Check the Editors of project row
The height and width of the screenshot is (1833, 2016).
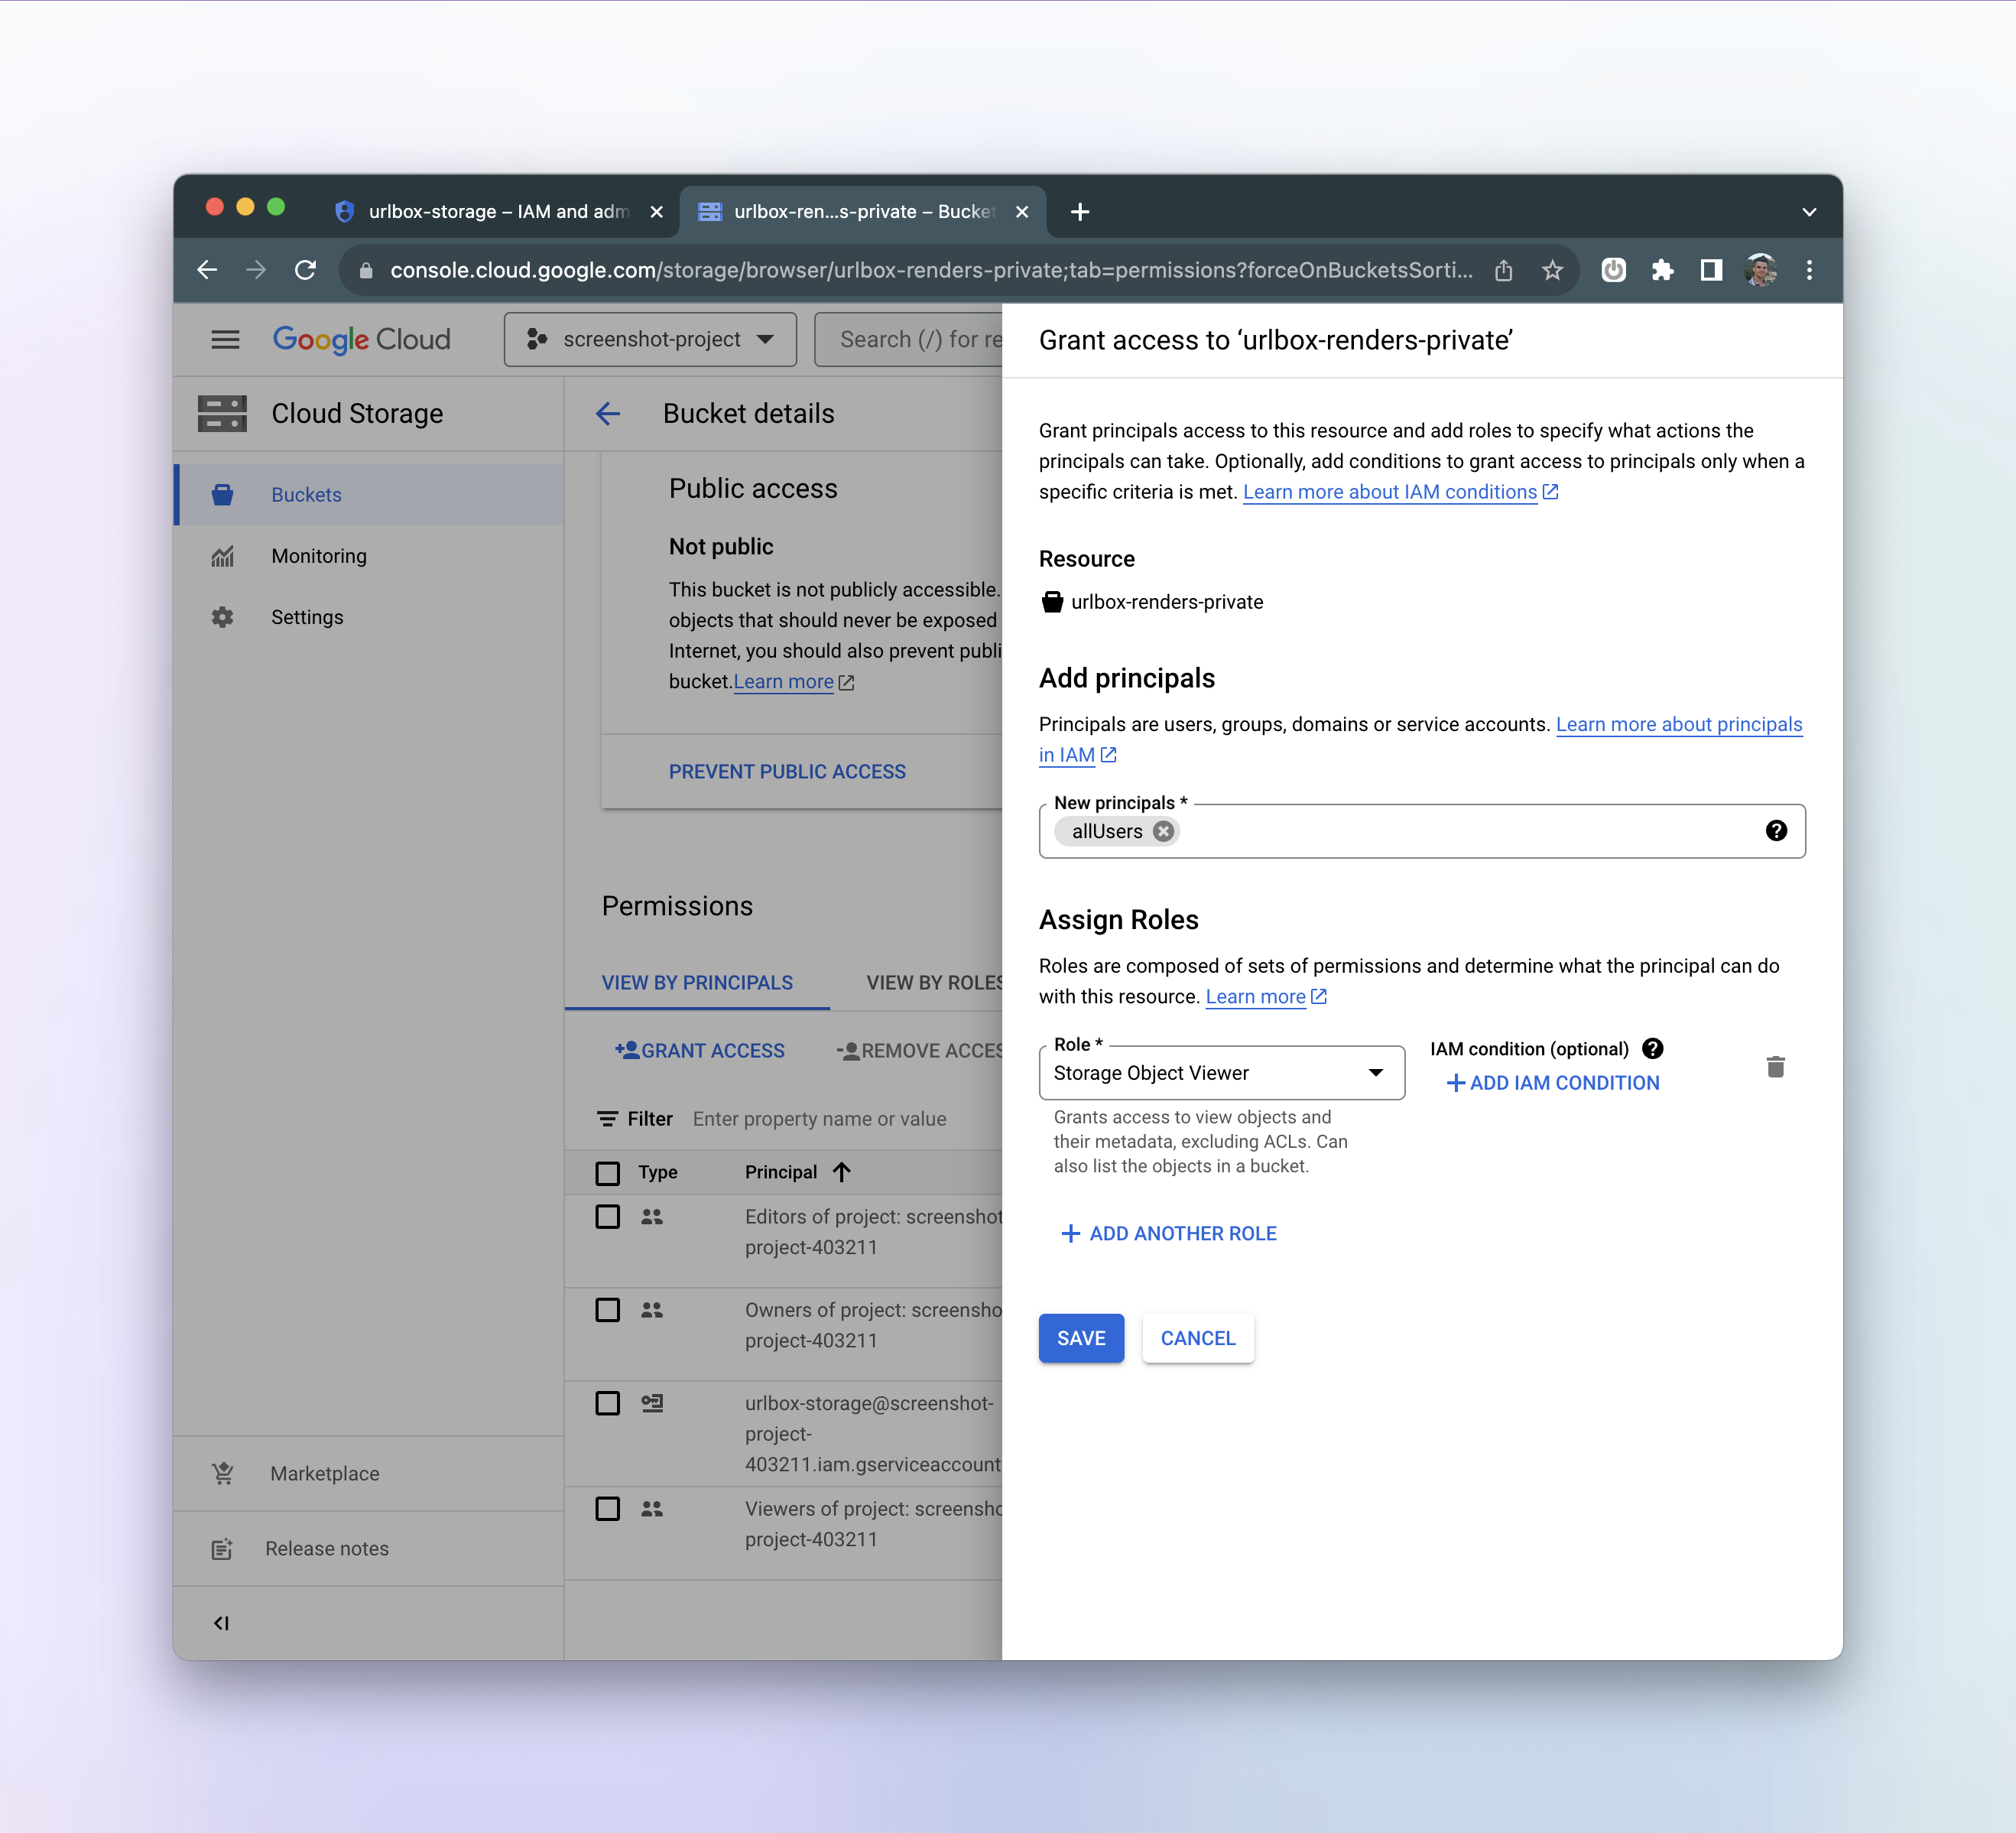tap(607, 1217)
